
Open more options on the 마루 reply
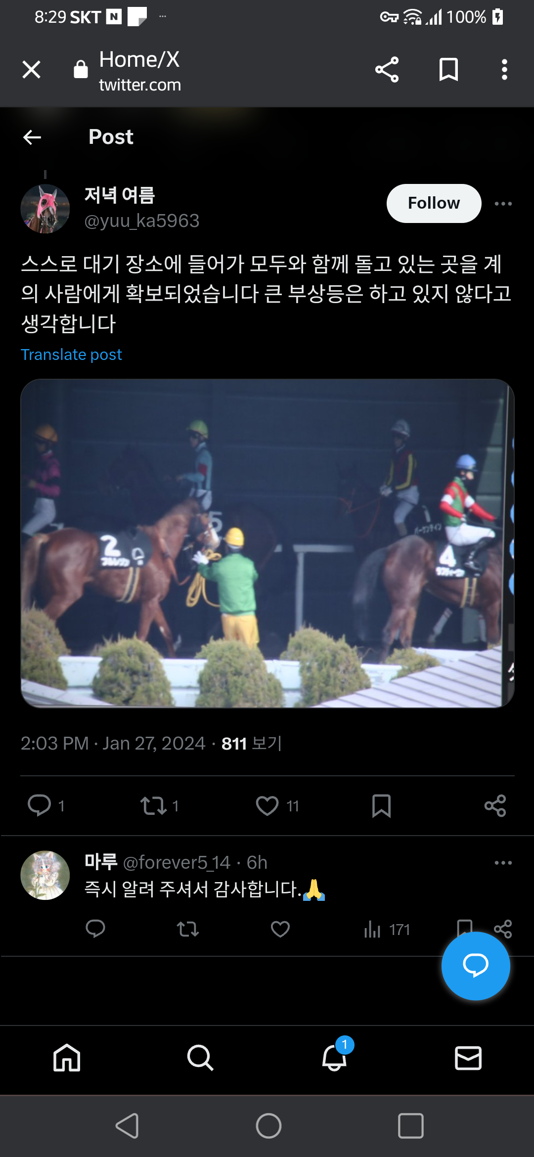click(x=503, y=863)
